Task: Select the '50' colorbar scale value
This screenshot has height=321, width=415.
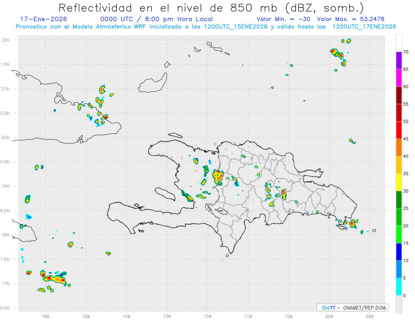Action: coord(406,122)
